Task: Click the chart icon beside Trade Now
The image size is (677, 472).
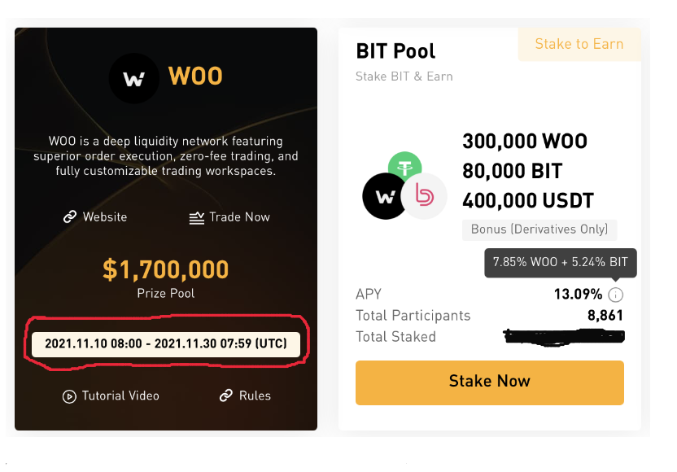Action: (196, 217)
